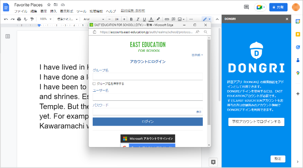Close the DONGRI side panel
This screenshot has height=168, width=303.
(x=287, y=19)
